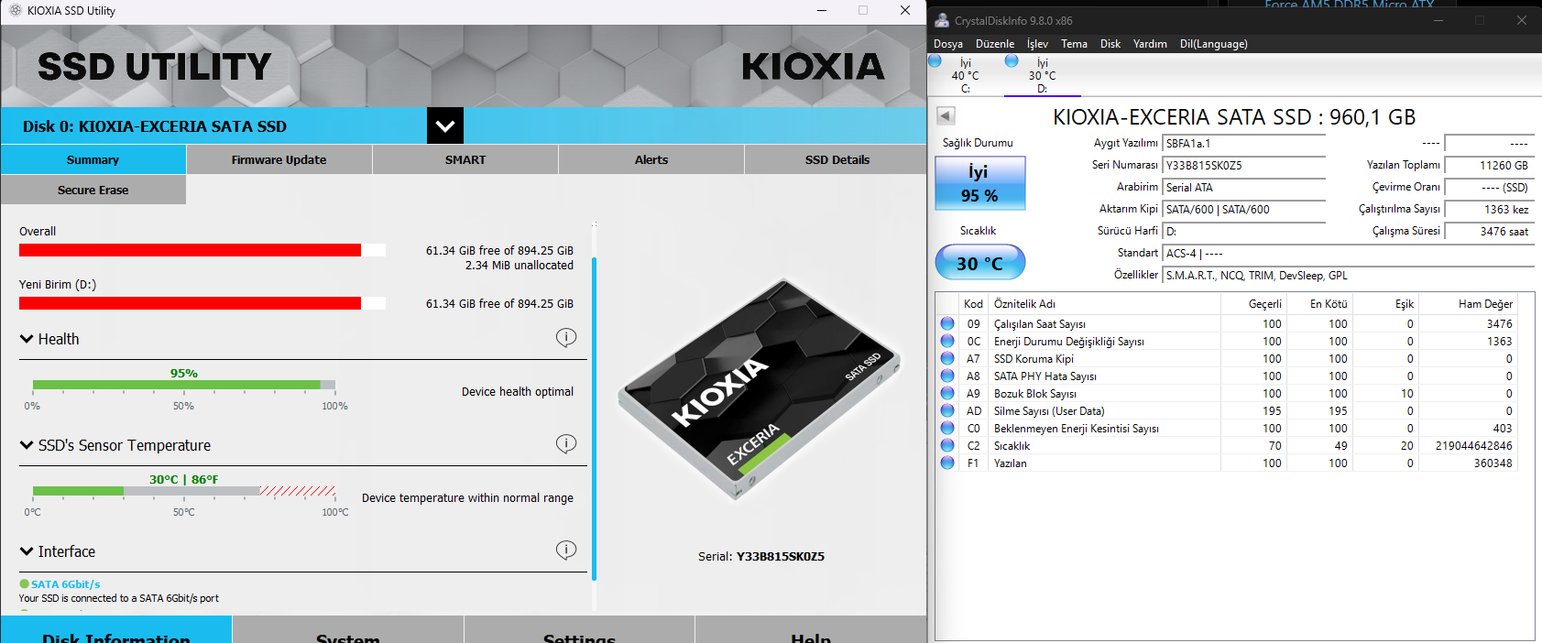Select the D: drive status orb
Screen dimensions: 1542x643
tap(1012, 61)
